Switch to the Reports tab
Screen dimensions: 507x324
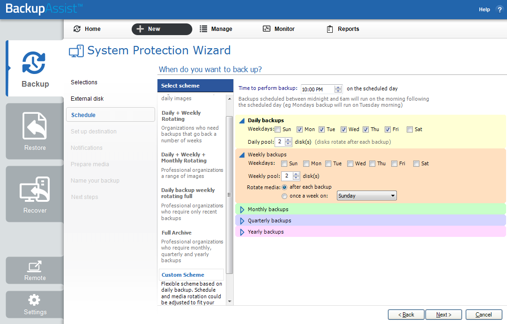click(343, 29)
